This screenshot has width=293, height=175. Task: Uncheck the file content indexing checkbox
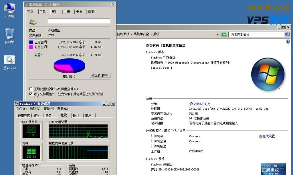(31, 94)
